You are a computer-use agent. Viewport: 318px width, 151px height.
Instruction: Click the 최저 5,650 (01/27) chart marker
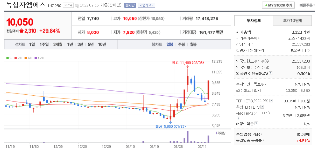click(x=171, y=126)
